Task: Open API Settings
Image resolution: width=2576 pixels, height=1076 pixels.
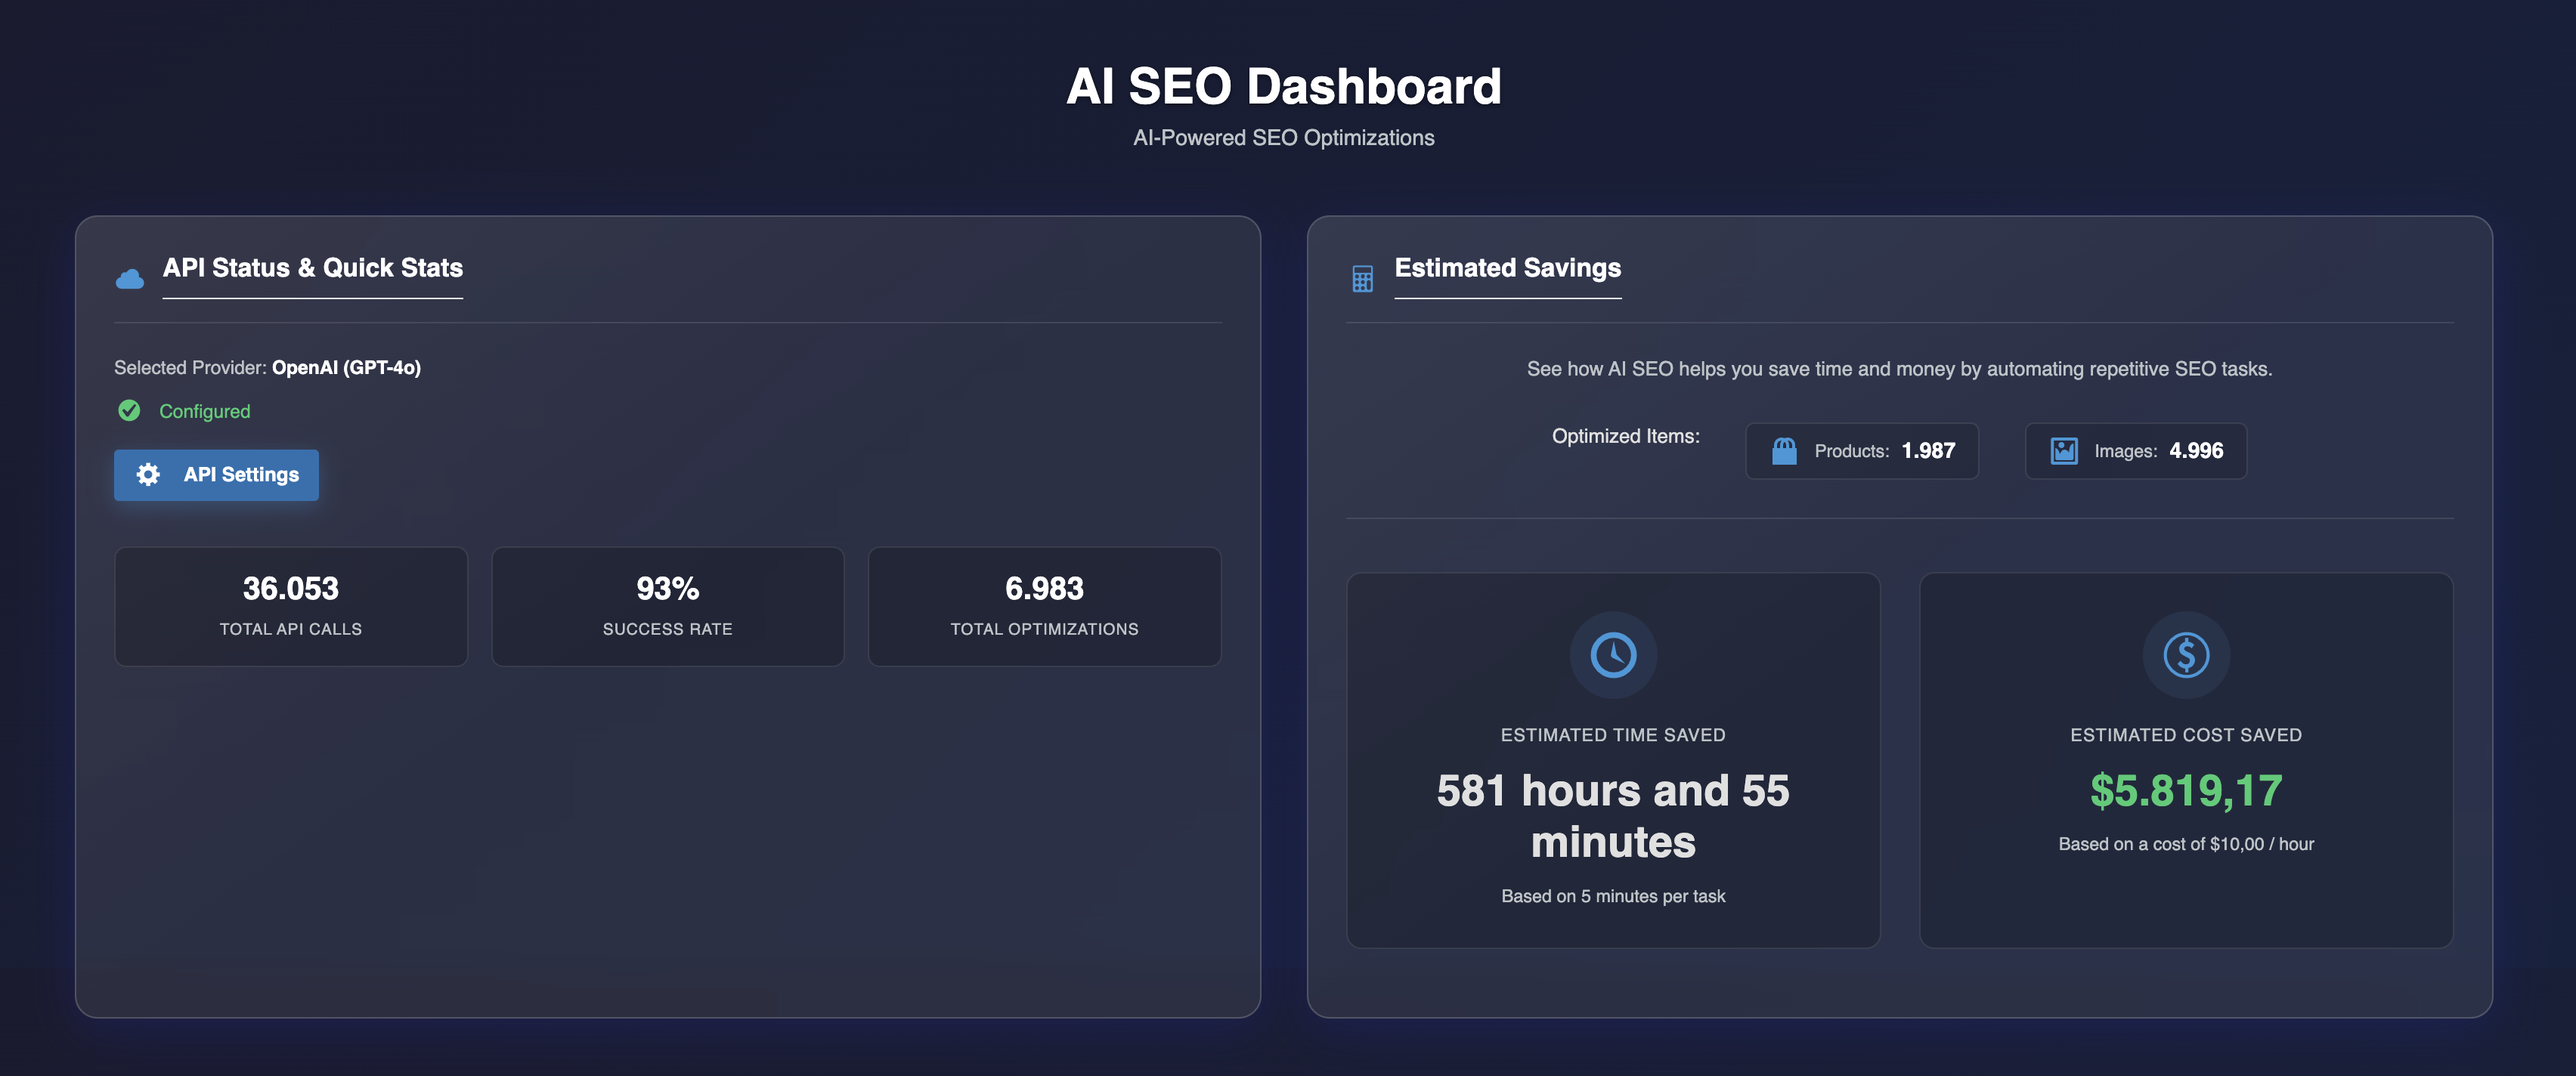Action: [216, 475]
